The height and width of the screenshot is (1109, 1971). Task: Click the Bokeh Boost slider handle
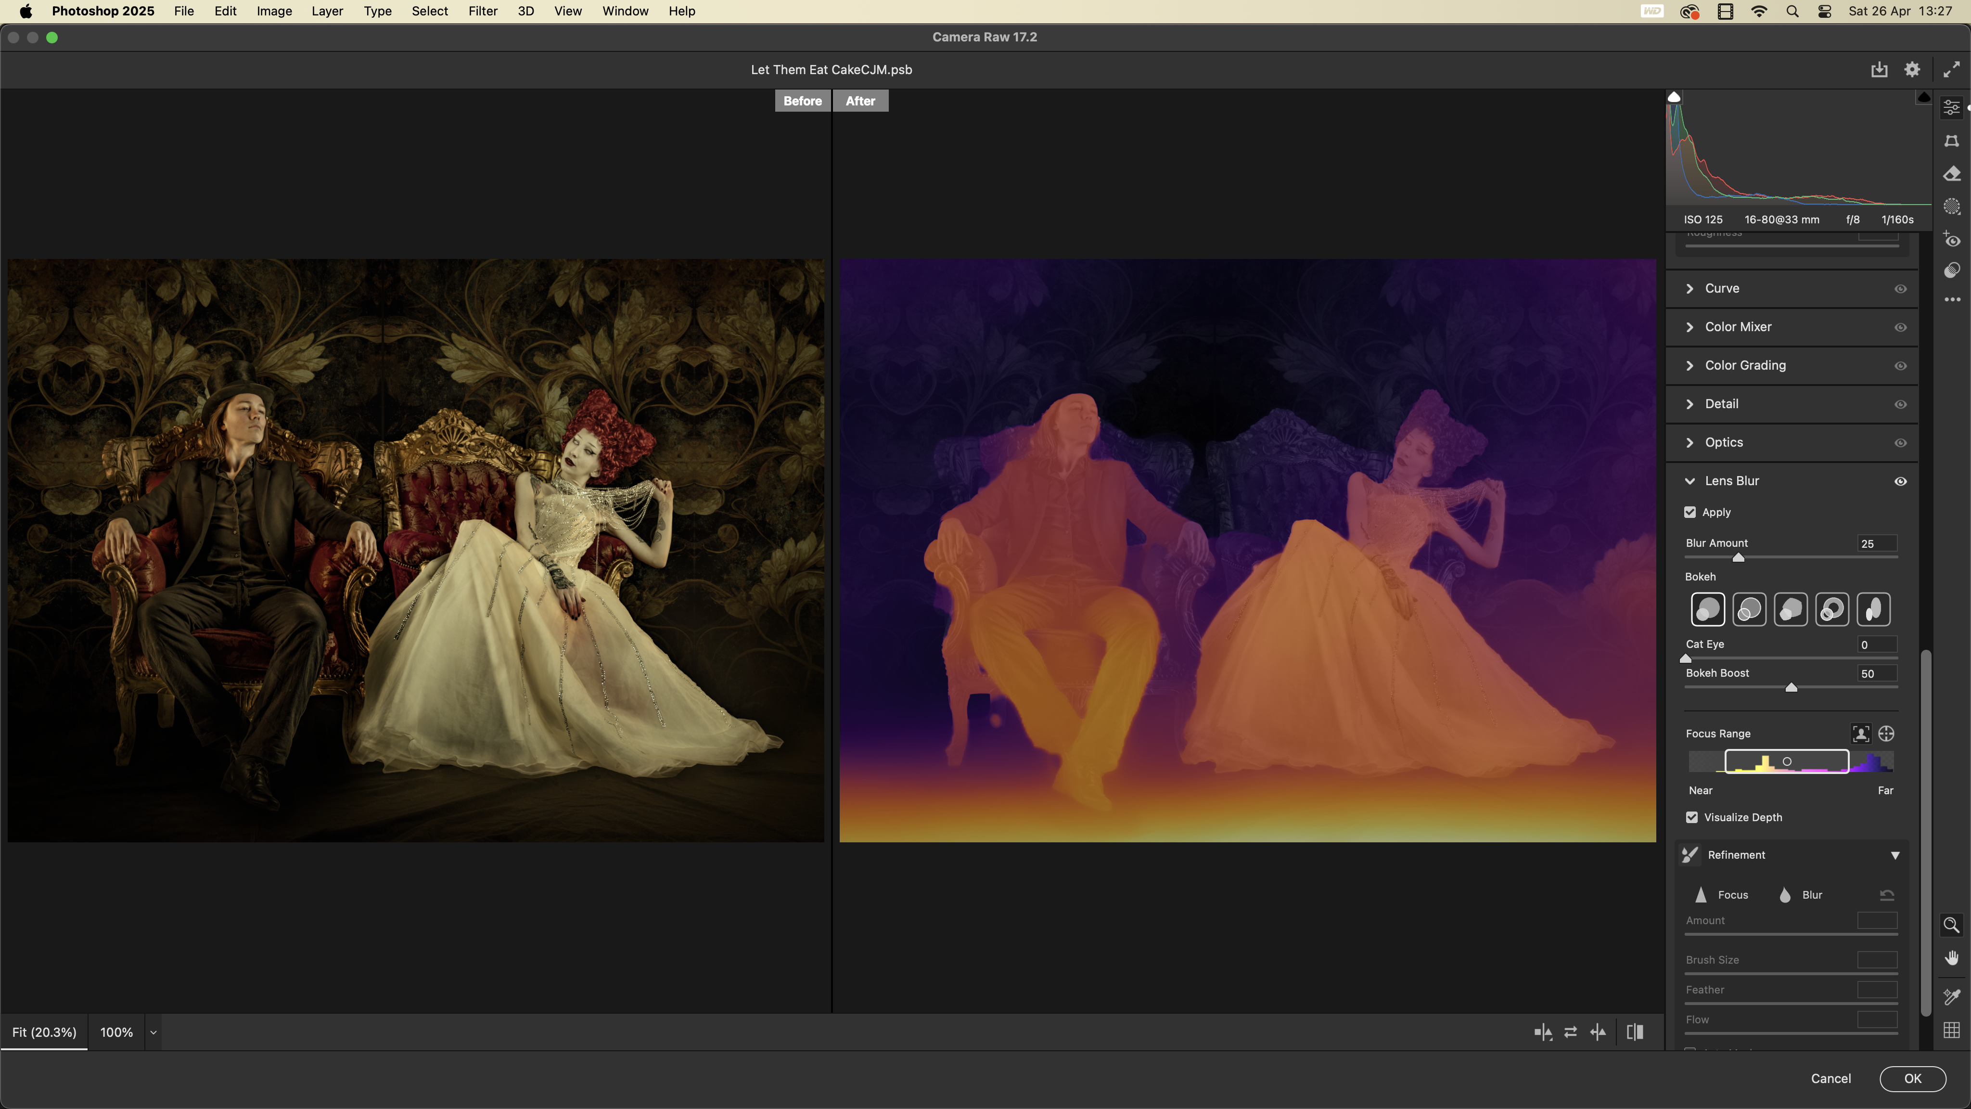[1791, 687]
